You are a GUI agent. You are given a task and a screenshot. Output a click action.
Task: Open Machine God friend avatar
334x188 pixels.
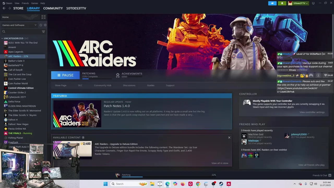tap(244, 136)
